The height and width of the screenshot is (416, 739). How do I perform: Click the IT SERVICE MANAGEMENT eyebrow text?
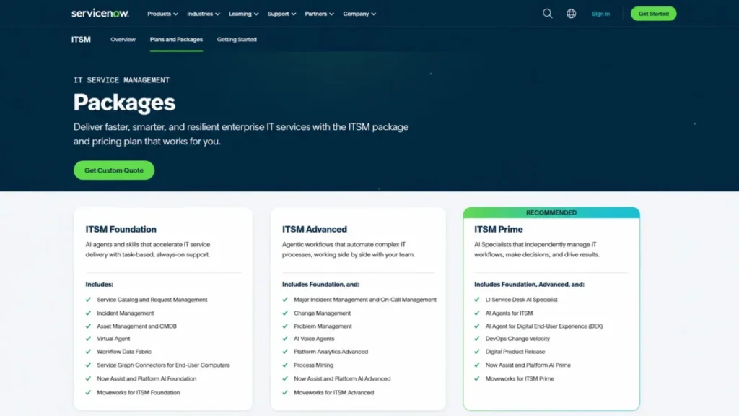click(x=121, y=80)
